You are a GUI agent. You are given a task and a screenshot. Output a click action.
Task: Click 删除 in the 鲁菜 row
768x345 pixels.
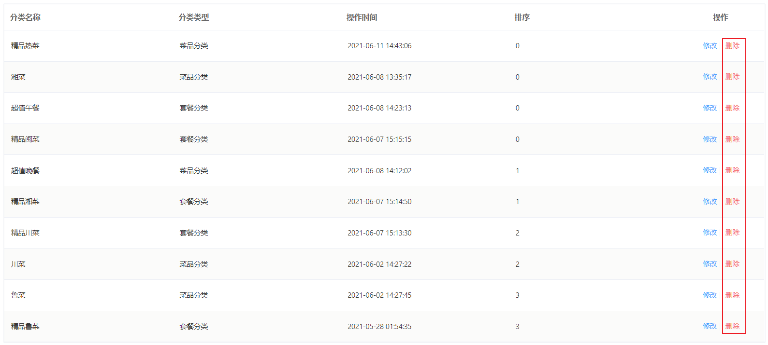[x=732, y=295]
